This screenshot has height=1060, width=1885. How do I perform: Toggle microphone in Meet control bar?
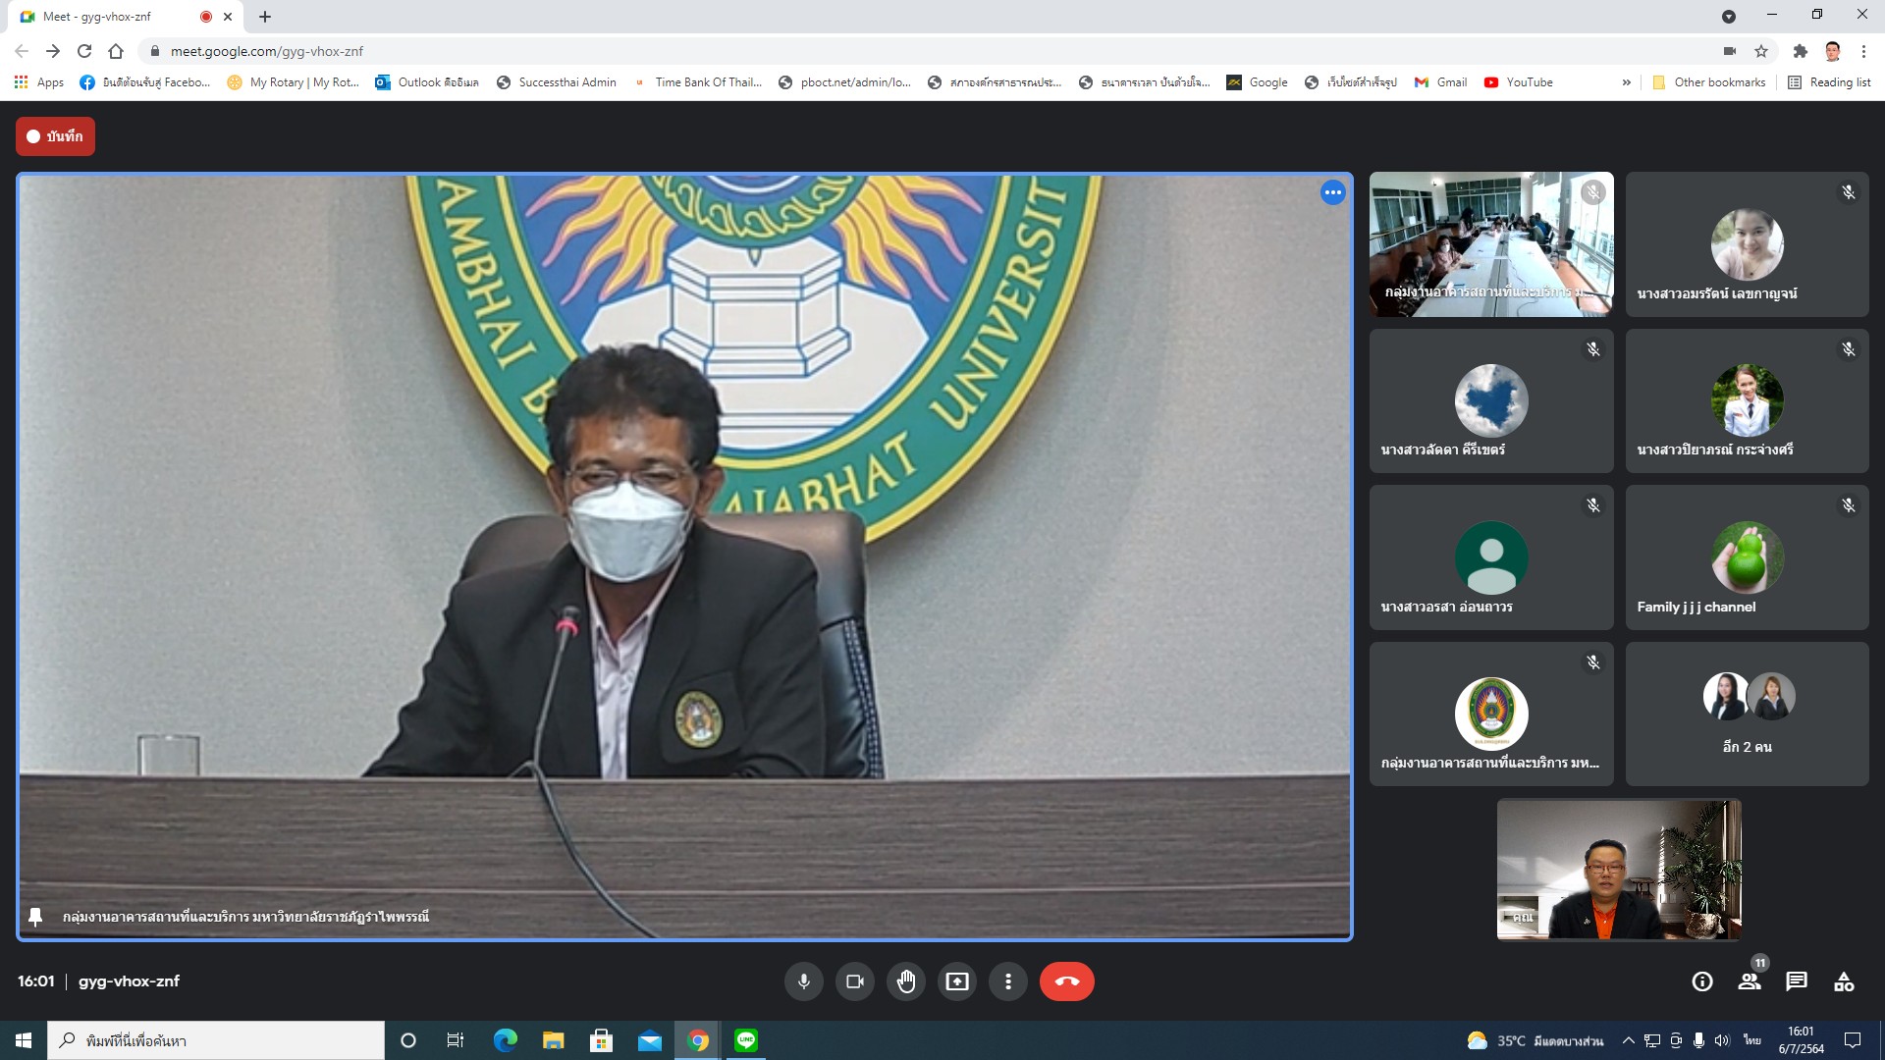803,981
